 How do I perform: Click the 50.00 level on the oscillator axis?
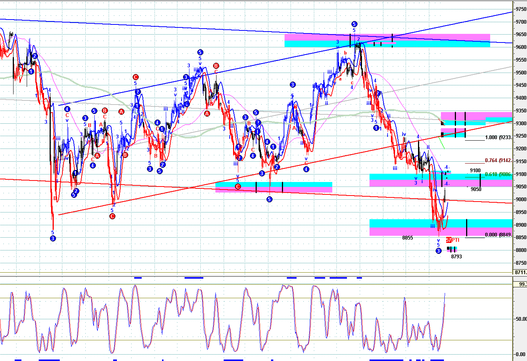click(521, 319)
